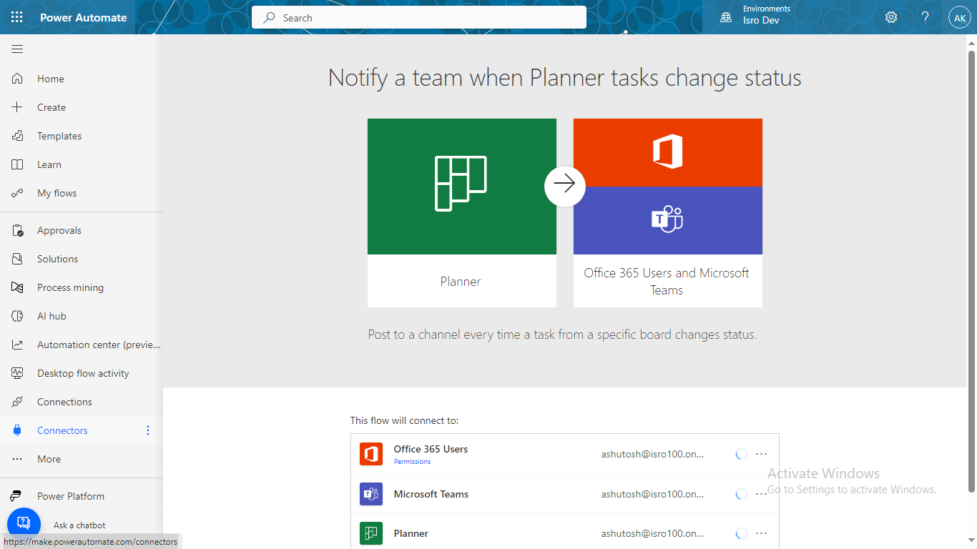Go to My flows in sidebar
The image size is (977, 549).
point(57,193)
